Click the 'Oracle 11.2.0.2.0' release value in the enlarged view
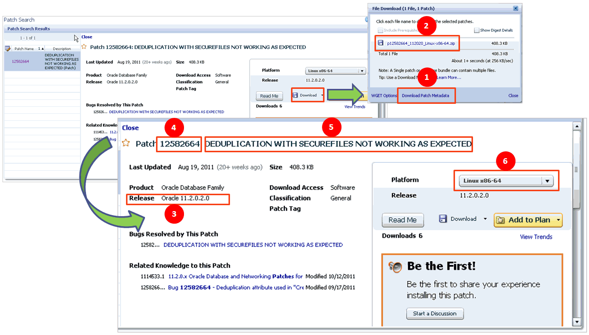 185,198
